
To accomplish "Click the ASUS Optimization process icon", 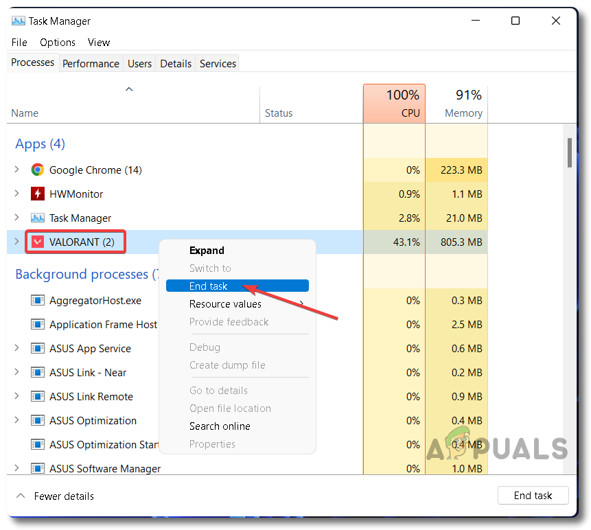I will tap(37, 420).
